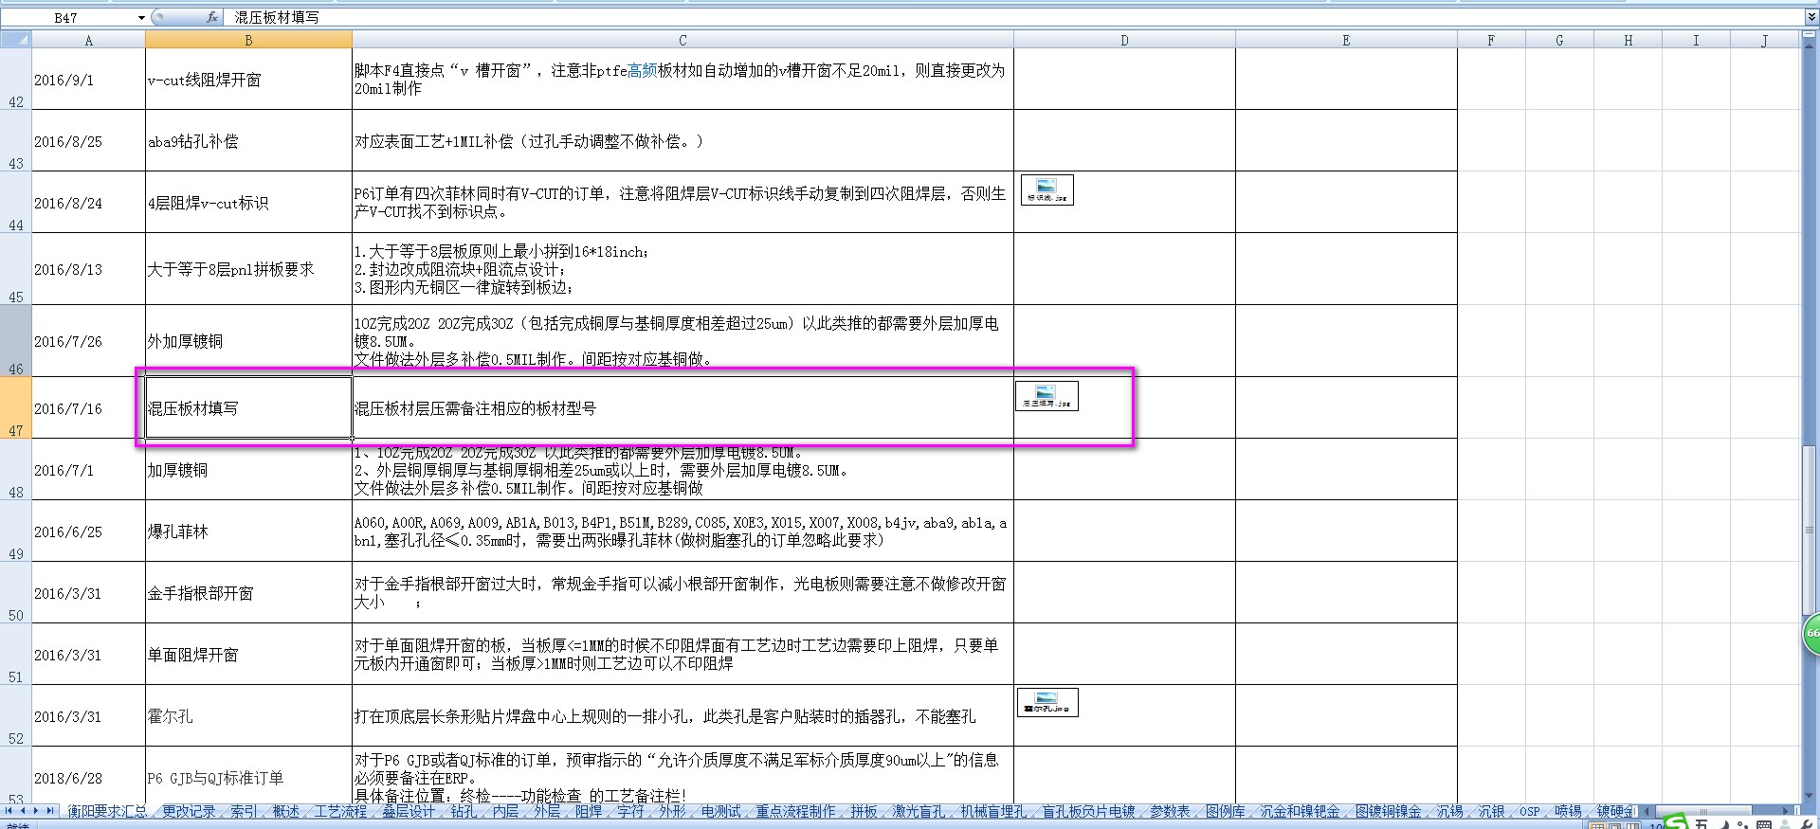This screenshot has width=1820, height=829.
Task: Open embedded image in the 霍尔孔 row
Action: pyautogui.click(x=1047, y=702)
